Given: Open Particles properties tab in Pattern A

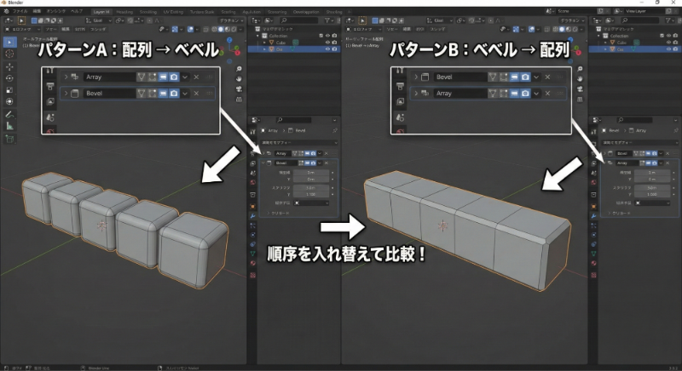Looking at the screenshot, I should click(x=252, y=225).
